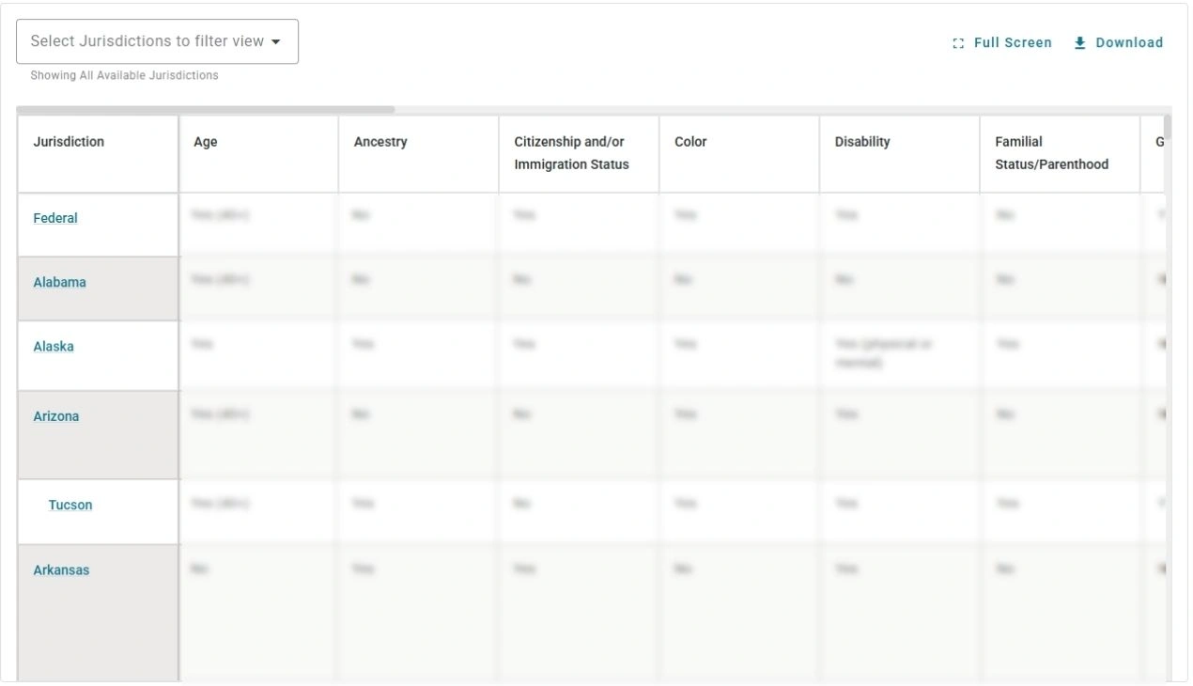Select the caret on the jurisdictions filter
1193x686 pixels.
[276, 41]
